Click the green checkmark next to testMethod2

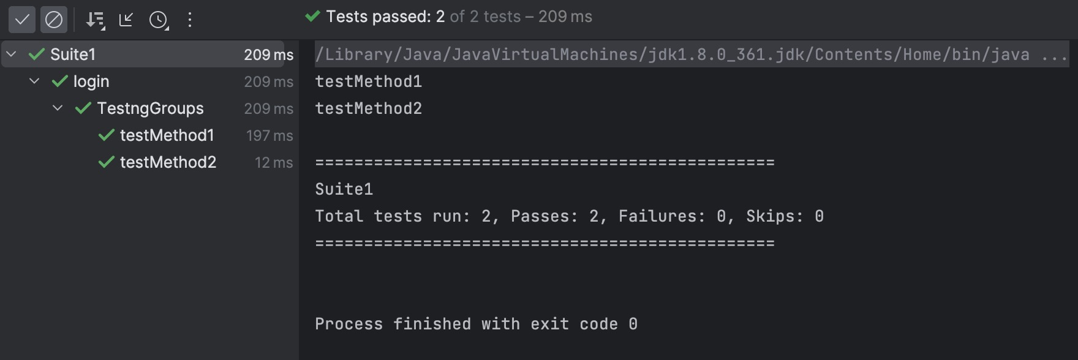107,162
